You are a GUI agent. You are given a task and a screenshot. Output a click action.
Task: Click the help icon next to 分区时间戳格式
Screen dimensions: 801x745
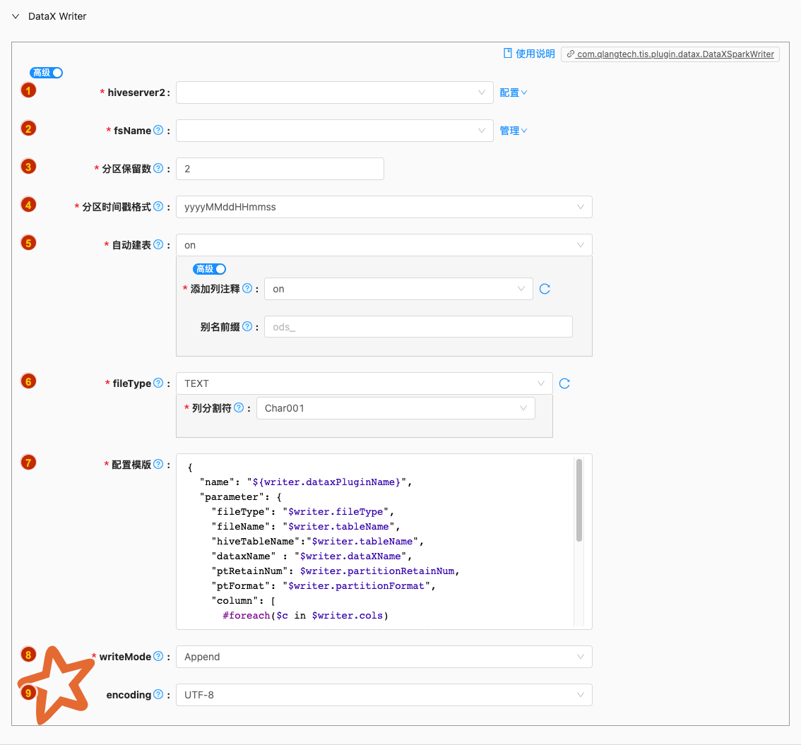pos(158,206)
